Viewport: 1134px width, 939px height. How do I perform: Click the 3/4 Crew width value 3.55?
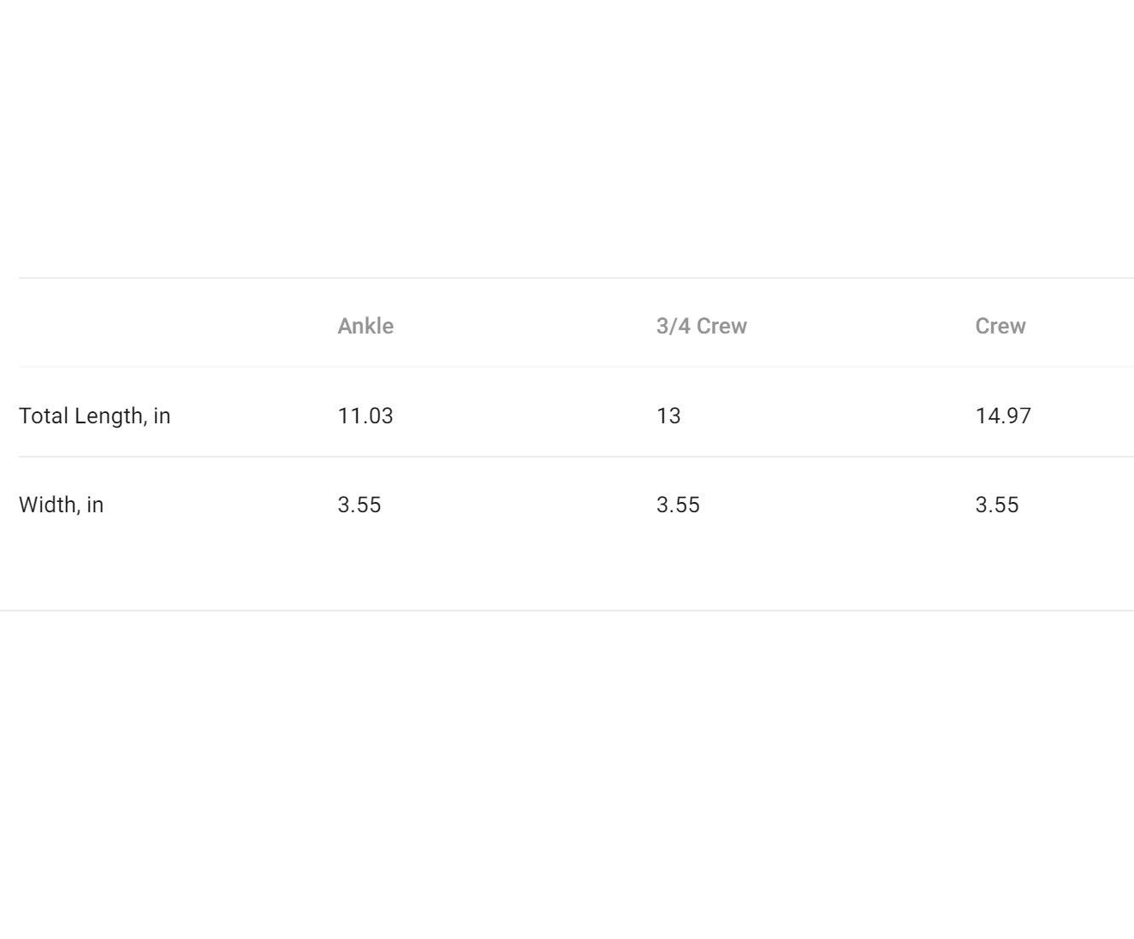678,505
